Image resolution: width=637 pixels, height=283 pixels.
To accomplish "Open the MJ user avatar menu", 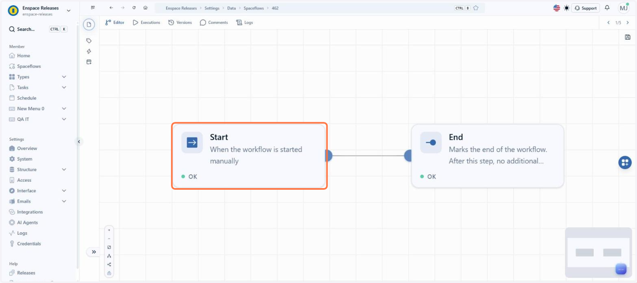I will coord(624,8).
